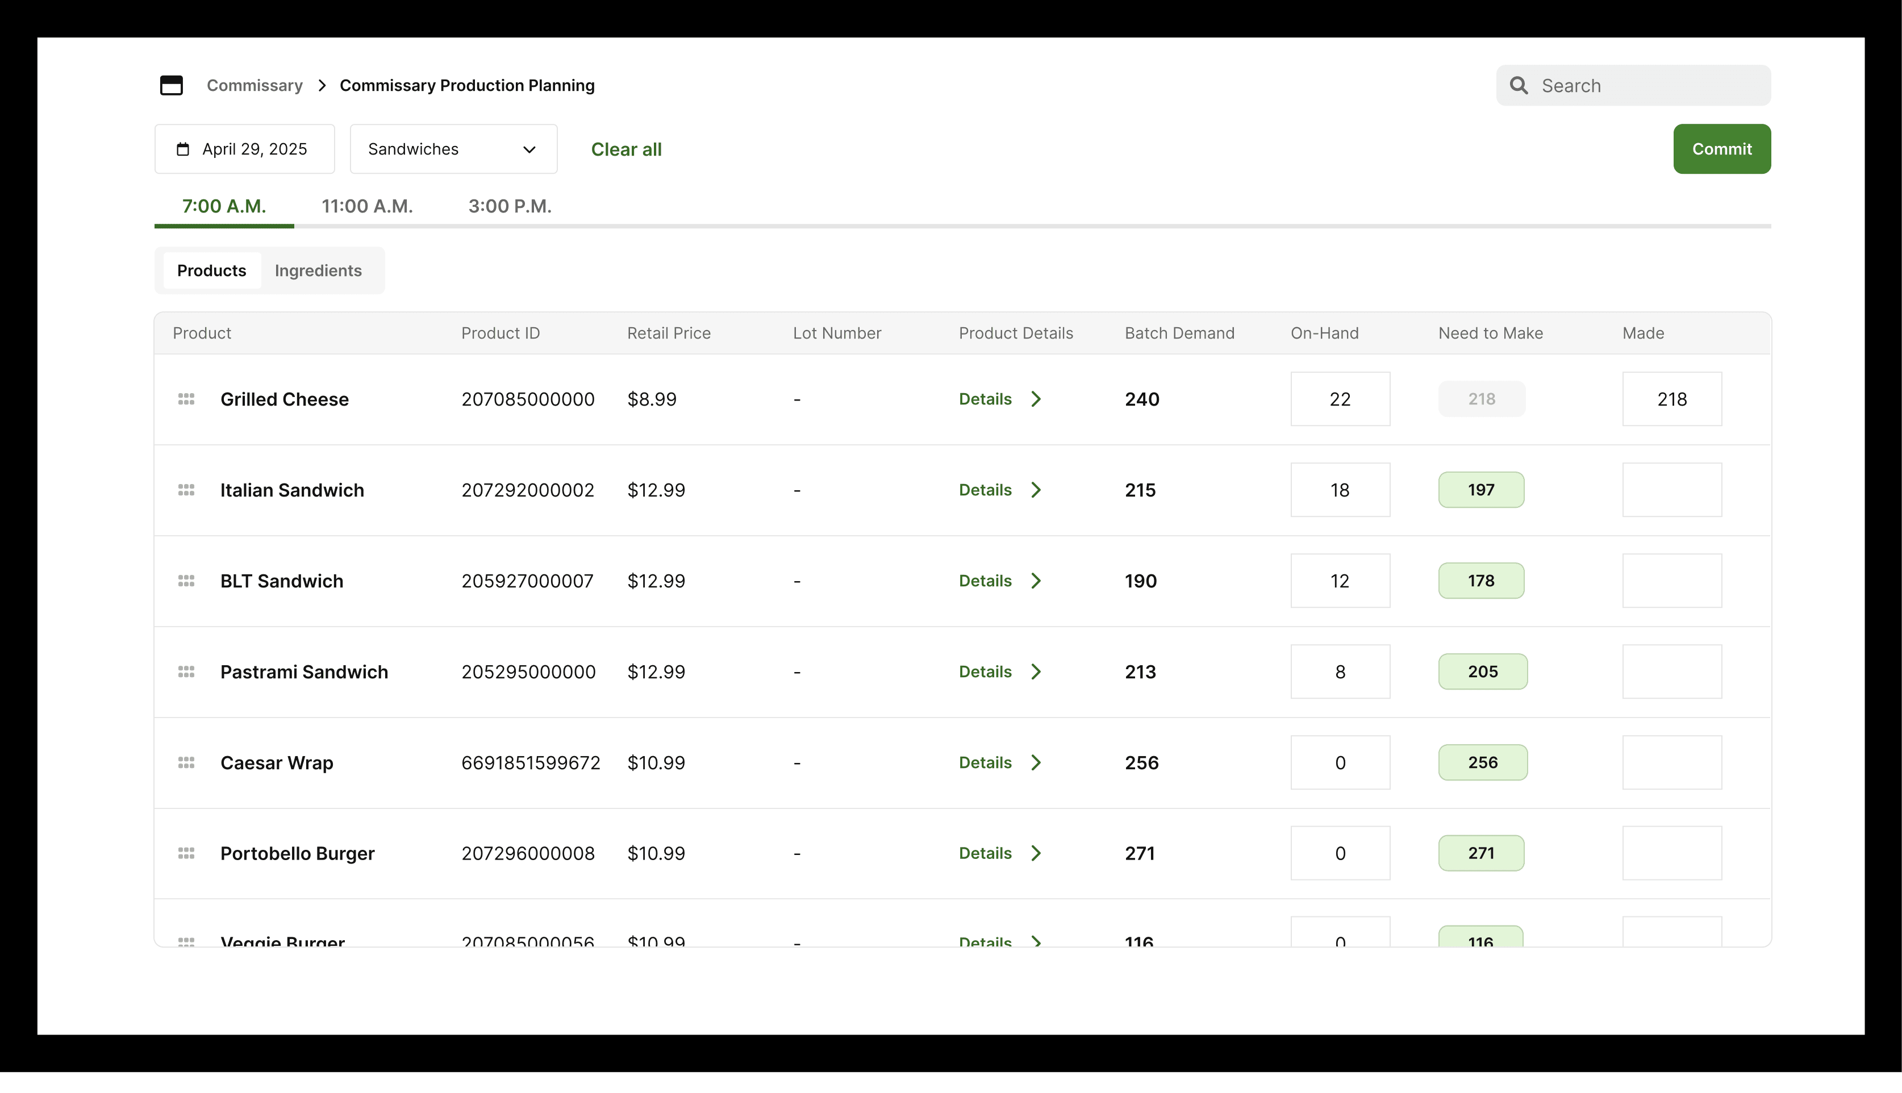Select the Products view toggle

point(212,270)
